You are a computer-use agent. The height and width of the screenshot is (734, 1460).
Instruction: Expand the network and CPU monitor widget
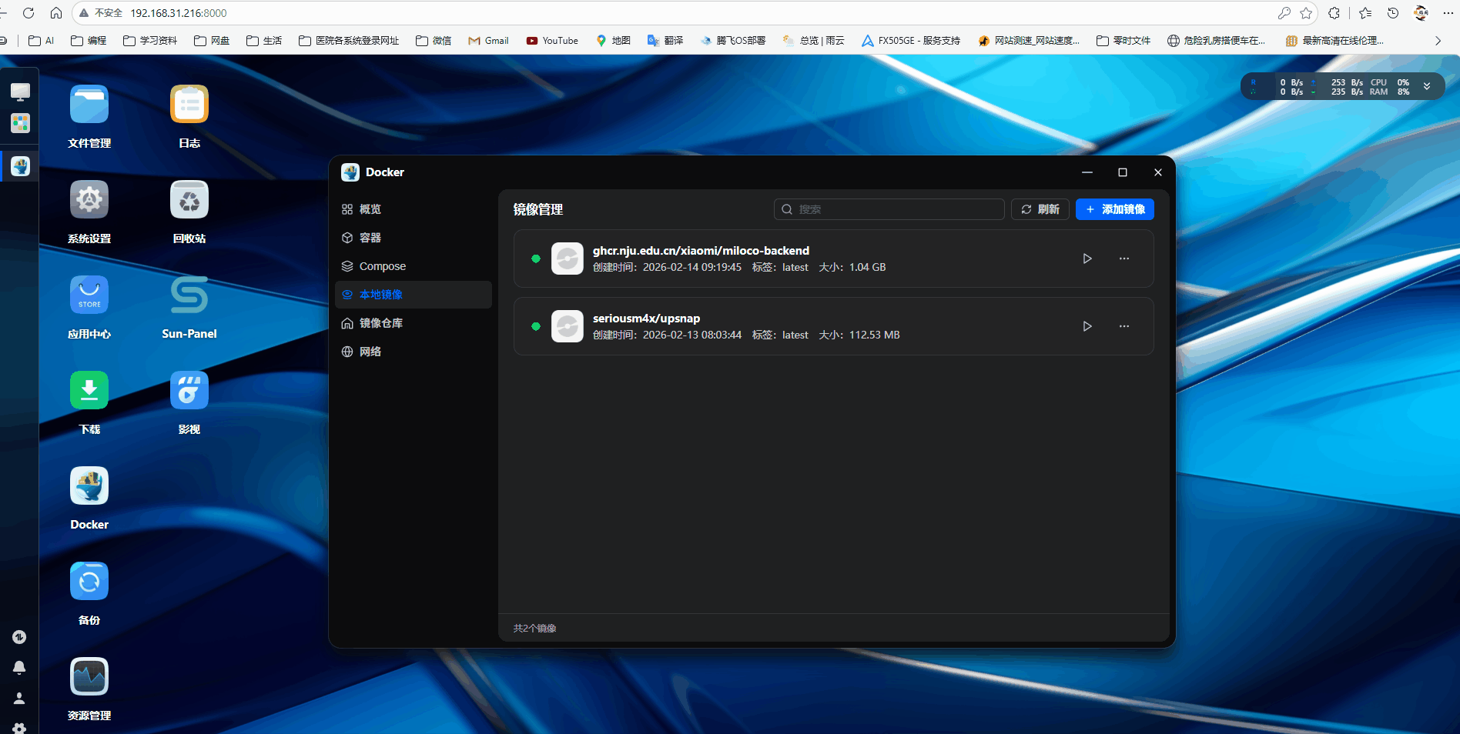[x=1427, y=86]
